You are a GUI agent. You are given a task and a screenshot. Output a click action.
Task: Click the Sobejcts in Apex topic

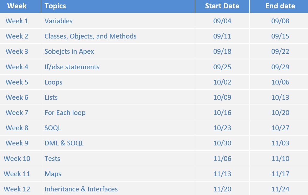pyautogui.click(x=69, y=51)
